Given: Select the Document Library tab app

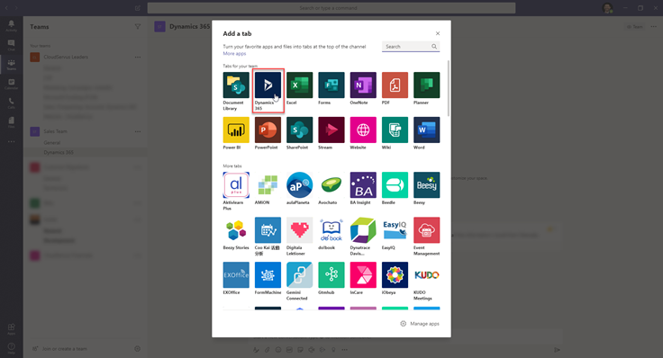Looking at the screenshot, I should coord(236,85).
